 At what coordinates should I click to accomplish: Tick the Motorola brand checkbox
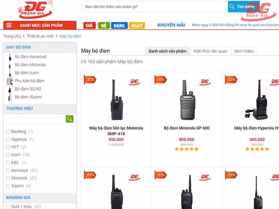click(8, 178)
